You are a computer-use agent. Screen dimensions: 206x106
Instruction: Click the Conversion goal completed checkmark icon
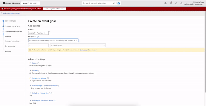[x=3, y=21]
